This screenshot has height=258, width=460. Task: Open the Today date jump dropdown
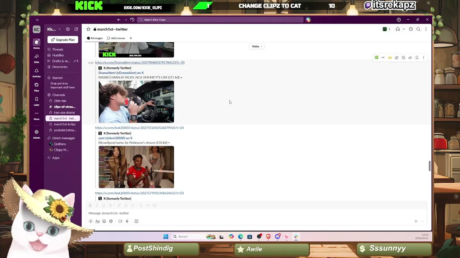257,46
